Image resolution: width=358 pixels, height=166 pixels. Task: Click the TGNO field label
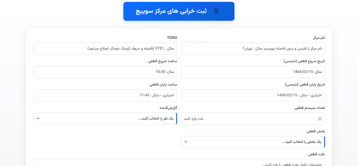click(172, 37)
